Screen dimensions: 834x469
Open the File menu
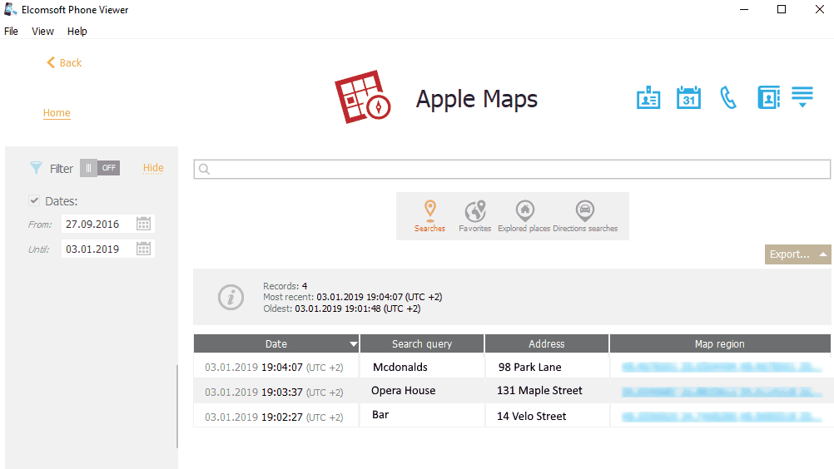(11, 32)
